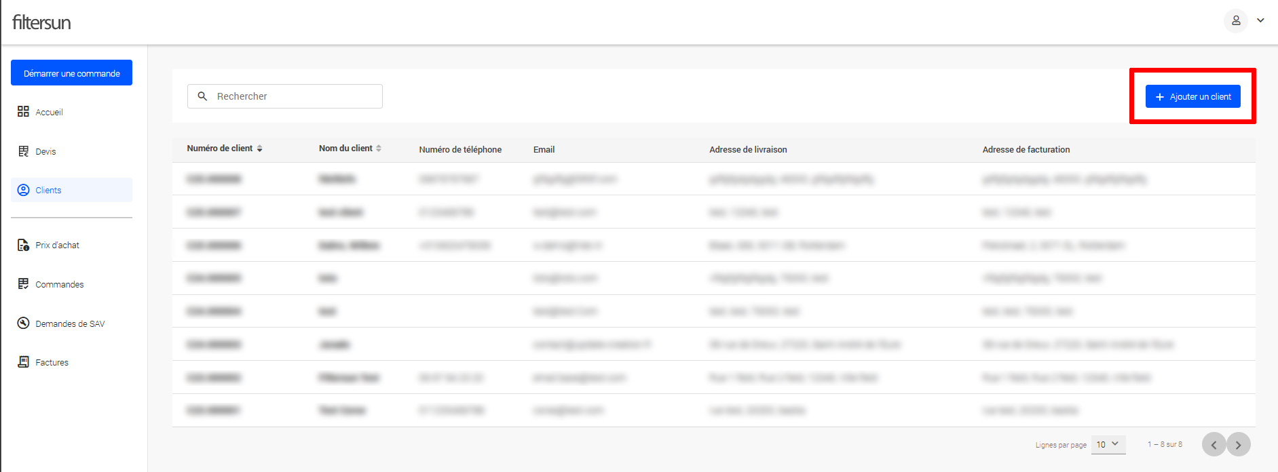
Task: Click the search magnifier icon
Action: coord(202,96)
